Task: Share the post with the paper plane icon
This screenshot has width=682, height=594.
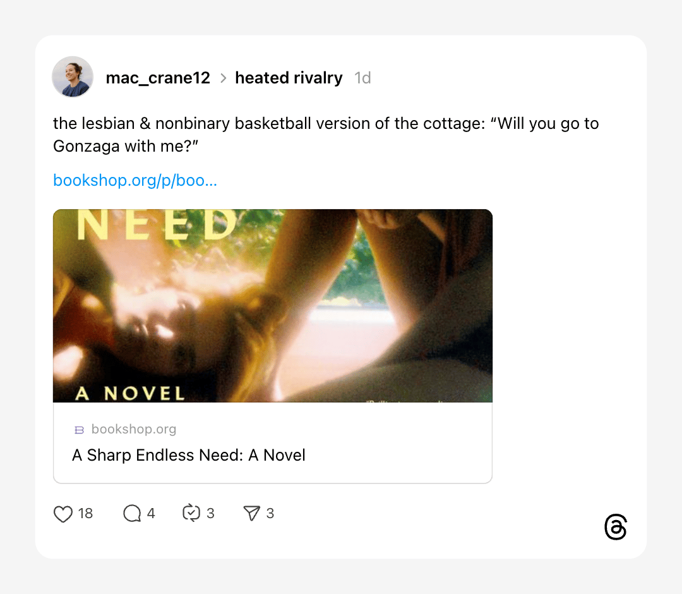Action: click(251, 513)
